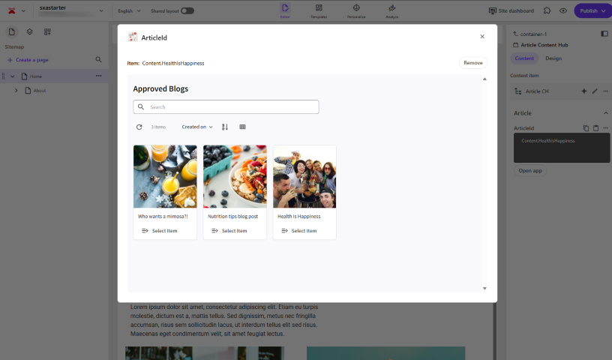Click the Health is Happiness thumbnail
This screenshot has height=360, width=612.
pos(304,176)
